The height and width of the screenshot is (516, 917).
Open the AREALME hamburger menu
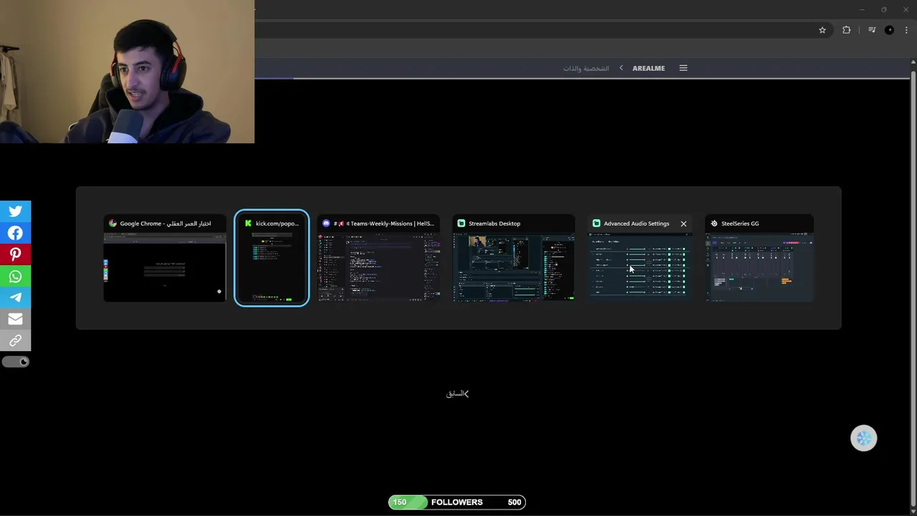(683, 68)
